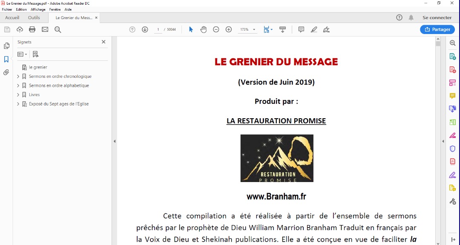The width and height of the screenshot is (460, 245).
Task: Select the highlighter pen tool
Action: coord(314,29)
